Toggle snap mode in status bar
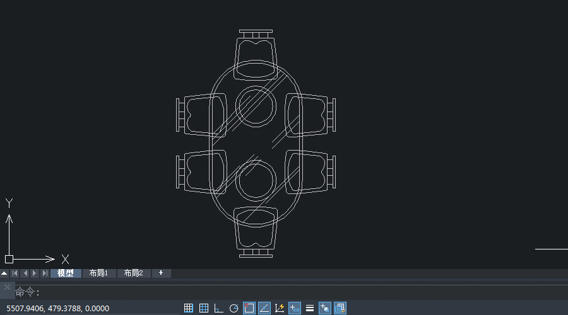This screenshot has width=568, height=315. point(189,308)
